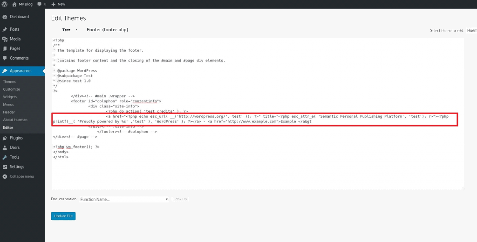Click the Dashboard gauge icon
Screen dimensions: 477x242
click(x=5, y=17)
